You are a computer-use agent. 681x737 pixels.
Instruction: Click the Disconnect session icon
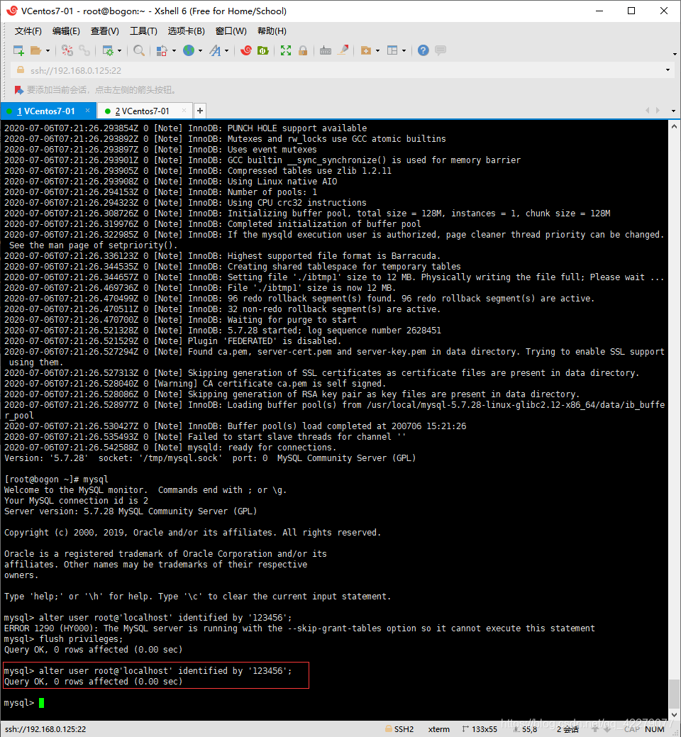[x=67, y=50]
